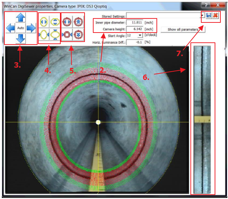Screen dimensions: 228x199
Task: Click red ring icon with double down arrow
Action: point(78,34)
